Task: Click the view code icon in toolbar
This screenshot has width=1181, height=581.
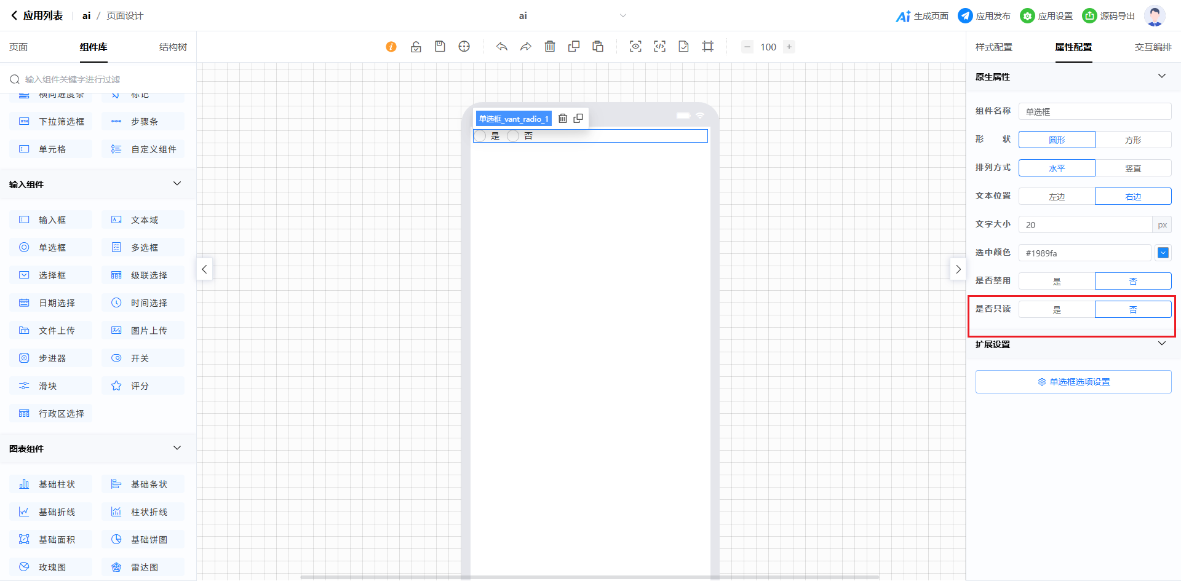Action: 659,47
